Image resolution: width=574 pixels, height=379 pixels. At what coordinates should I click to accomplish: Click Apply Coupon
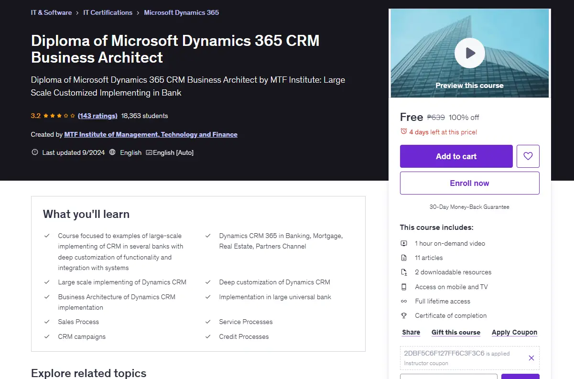click(x=515, y=332)
